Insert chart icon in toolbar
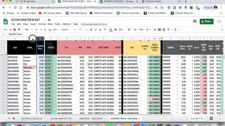 click(164, 30)
